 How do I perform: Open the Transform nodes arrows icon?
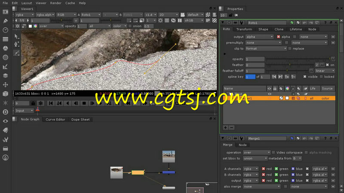(x=5, y=84)
